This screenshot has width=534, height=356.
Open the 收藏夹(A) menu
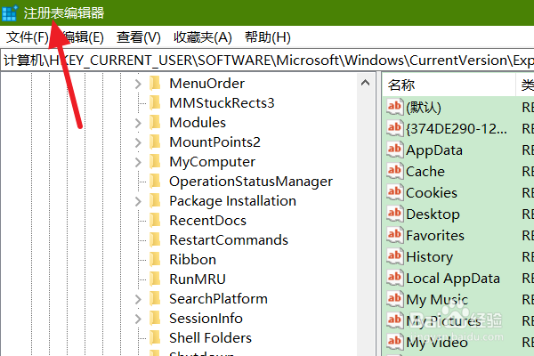[203, 37]
